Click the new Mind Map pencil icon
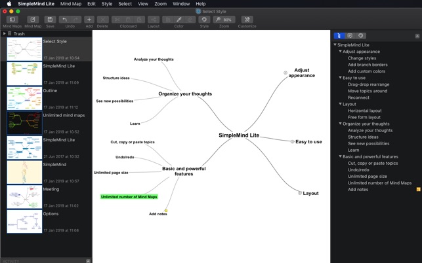The width and height of the screenshot is (422, 263). click(x=33, y=20)
